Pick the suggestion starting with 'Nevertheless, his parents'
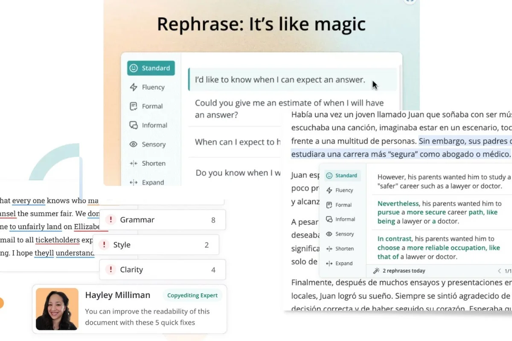Image resolution: width=512 pixels, height=341 pixels. 439,212
